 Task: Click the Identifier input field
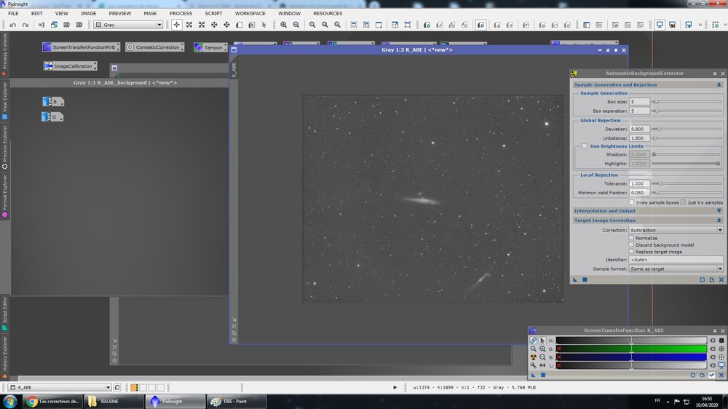pyautogui.click(x=676, y=260)
